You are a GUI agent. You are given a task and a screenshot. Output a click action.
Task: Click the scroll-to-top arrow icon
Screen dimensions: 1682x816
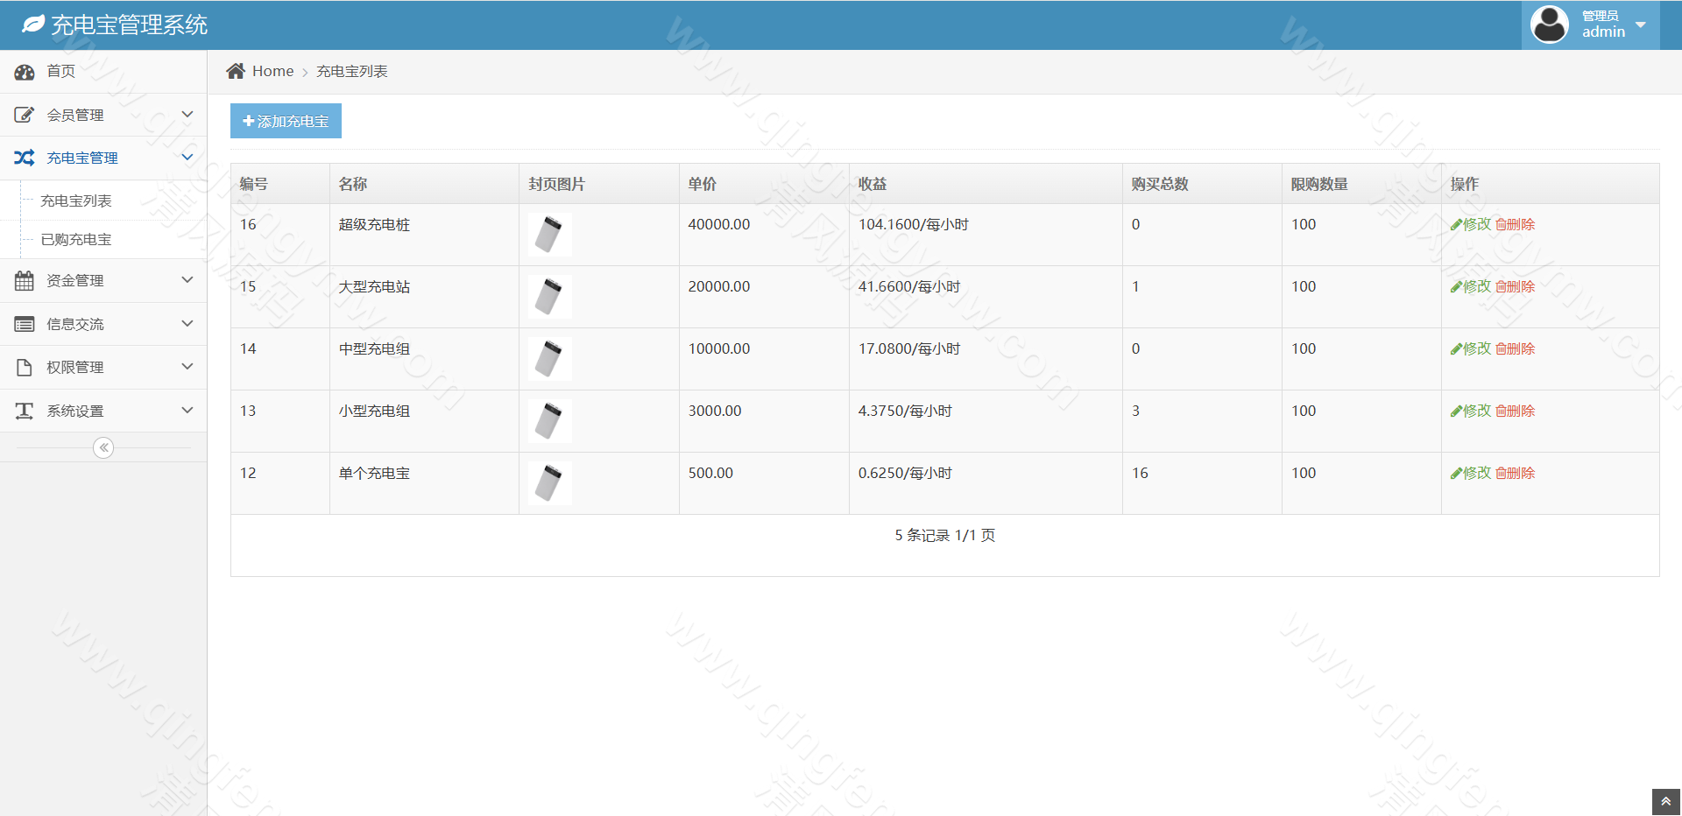1665,801
